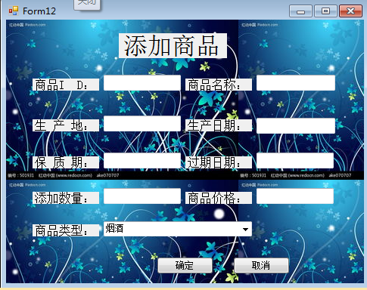The image size is (367, 290).
Task: Click the partially hidden button above the title bar
Action: click(87, 5)
